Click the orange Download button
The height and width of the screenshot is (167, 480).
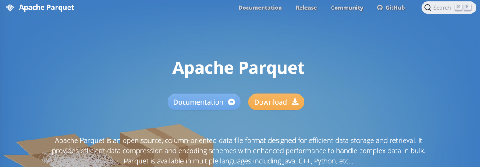pyautogui.click(x=276, y=102)
